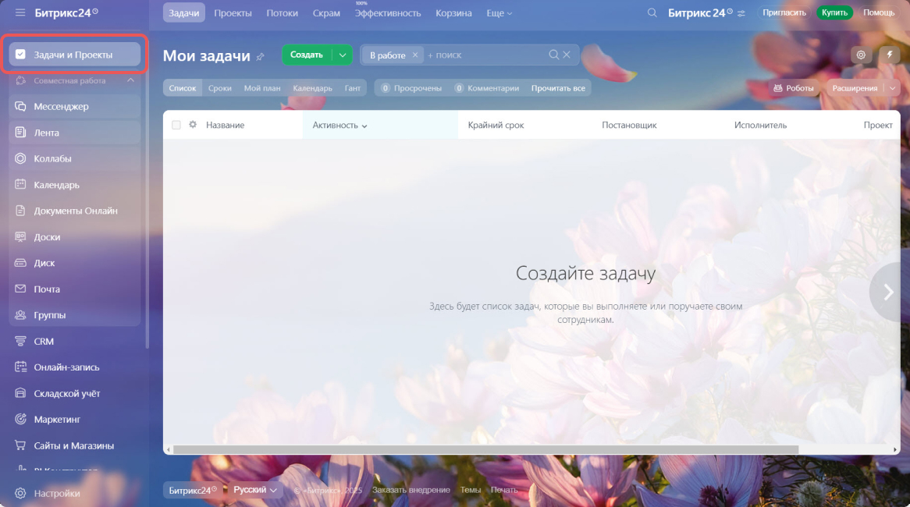Click the Роботы button

point(794,88)
